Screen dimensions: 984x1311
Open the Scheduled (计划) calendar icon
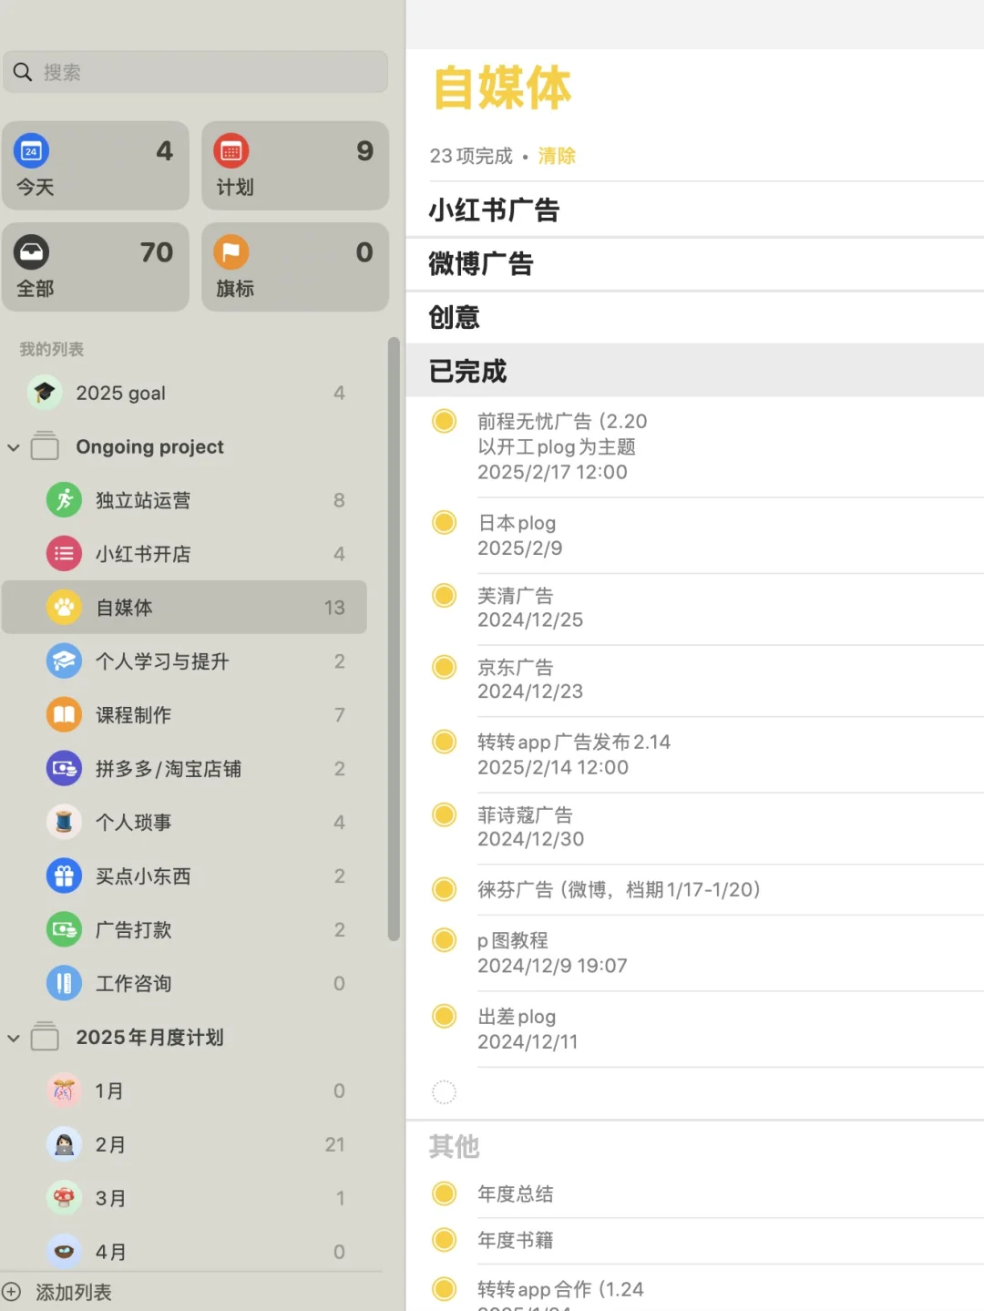click(231, 150)
